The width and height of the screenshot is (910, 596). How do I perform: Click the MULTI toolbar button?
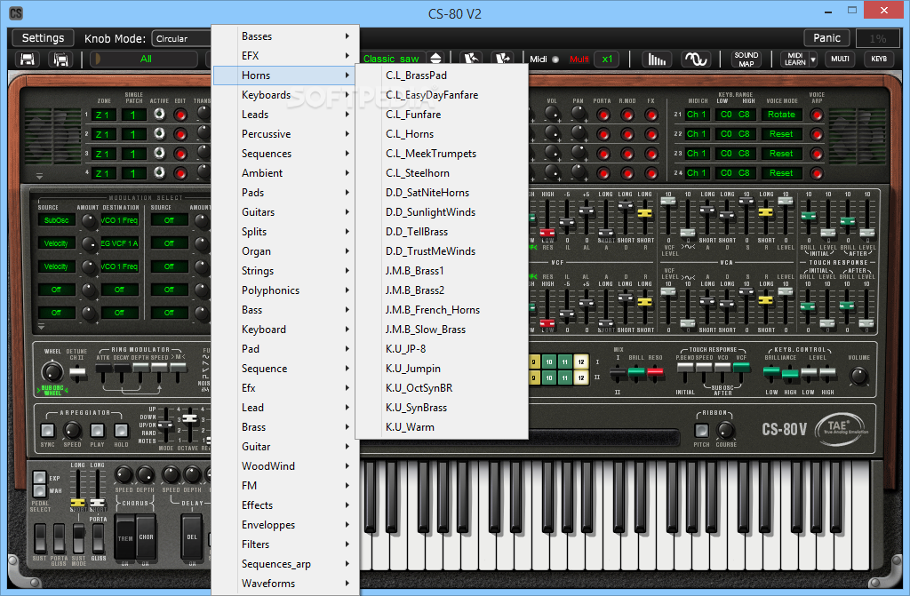coord(840,60)
